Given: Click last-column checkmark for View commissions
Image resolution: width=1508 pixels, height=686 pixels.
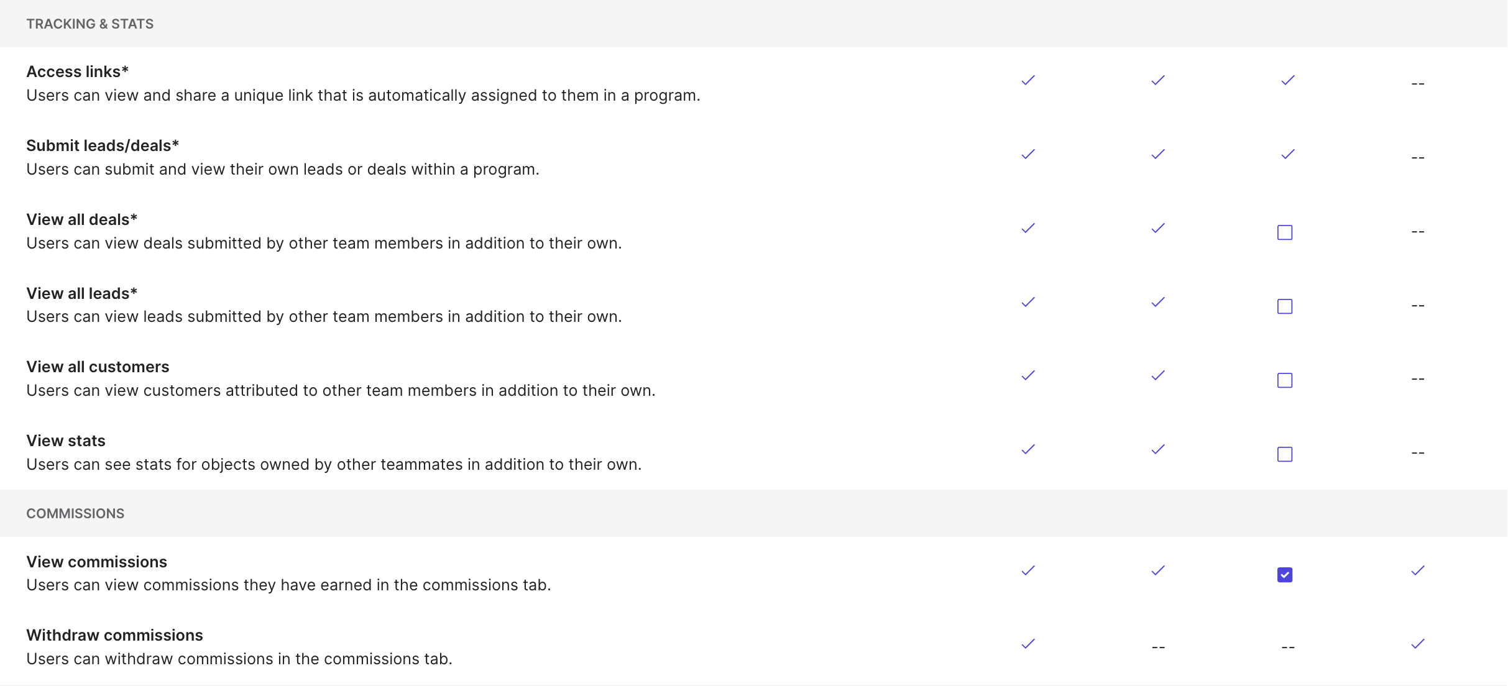Looking at the screenshot, I should pos(1418,570).
